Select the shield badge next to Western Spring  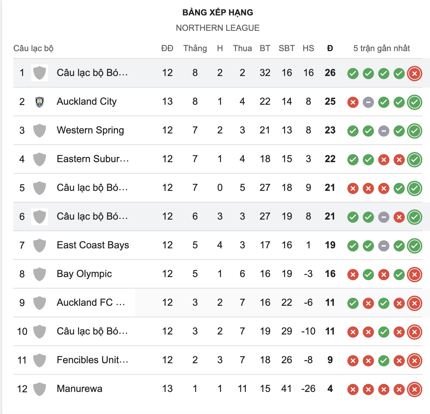click(40, 130)
